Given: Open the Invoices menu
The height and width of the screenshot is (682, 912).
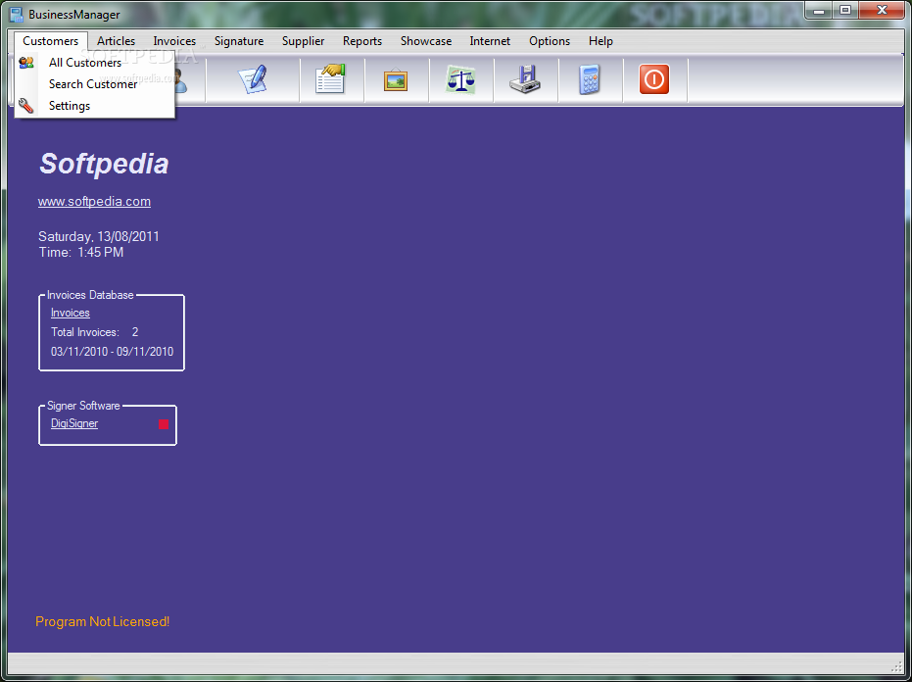Looking at the screenshot, I should click(x=174, y=41).
